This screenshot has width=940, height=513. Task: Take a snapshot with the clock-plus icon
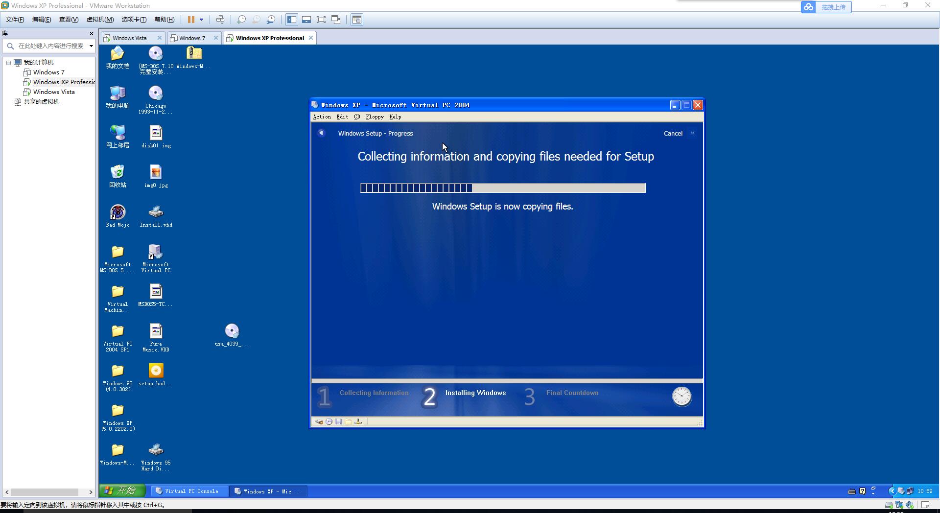tap(241, 20)
